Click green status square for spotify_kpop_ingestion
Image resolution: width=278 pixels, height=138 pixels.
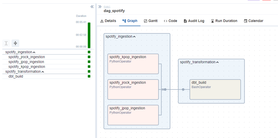coord(89,67)
